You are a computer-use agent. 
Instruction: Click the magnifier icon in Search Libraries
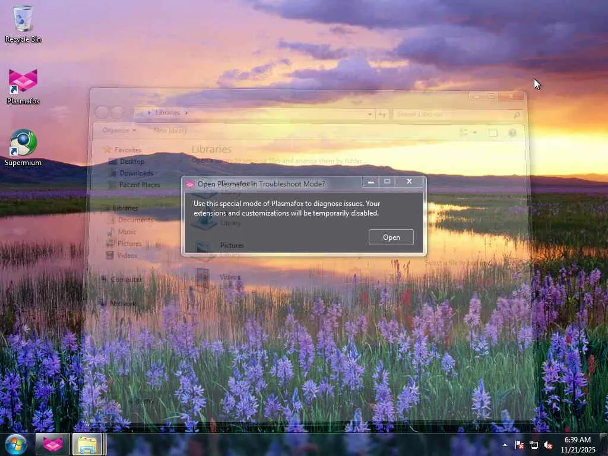tap(517, 115)
